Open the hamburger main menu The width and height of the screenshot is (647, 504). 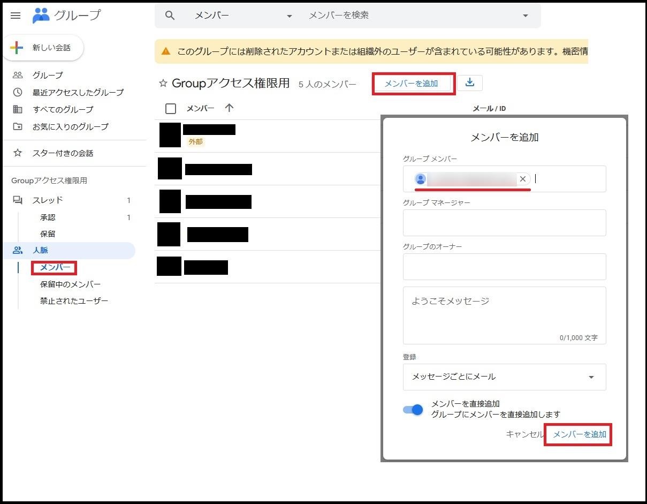16,16
